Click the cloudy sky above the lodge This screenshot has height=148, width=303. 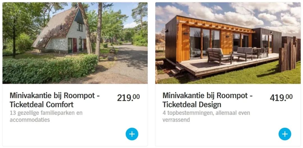click(x=228, y=11)
